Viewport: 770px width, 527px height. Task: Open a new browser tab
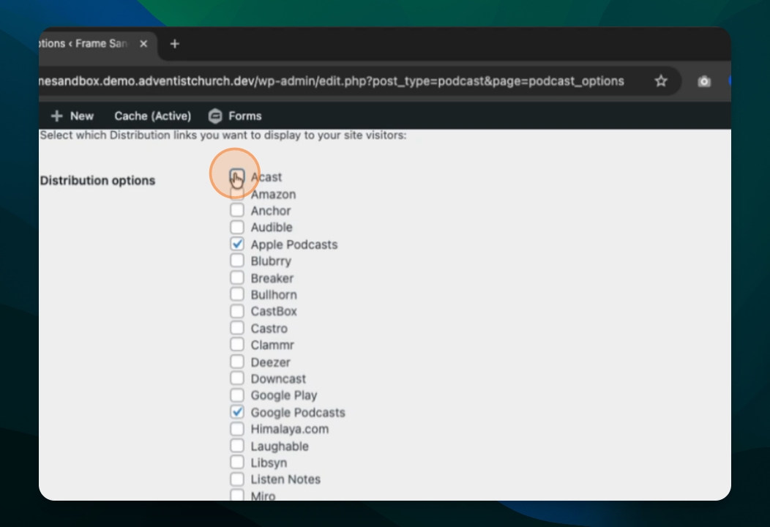(174, 44)
